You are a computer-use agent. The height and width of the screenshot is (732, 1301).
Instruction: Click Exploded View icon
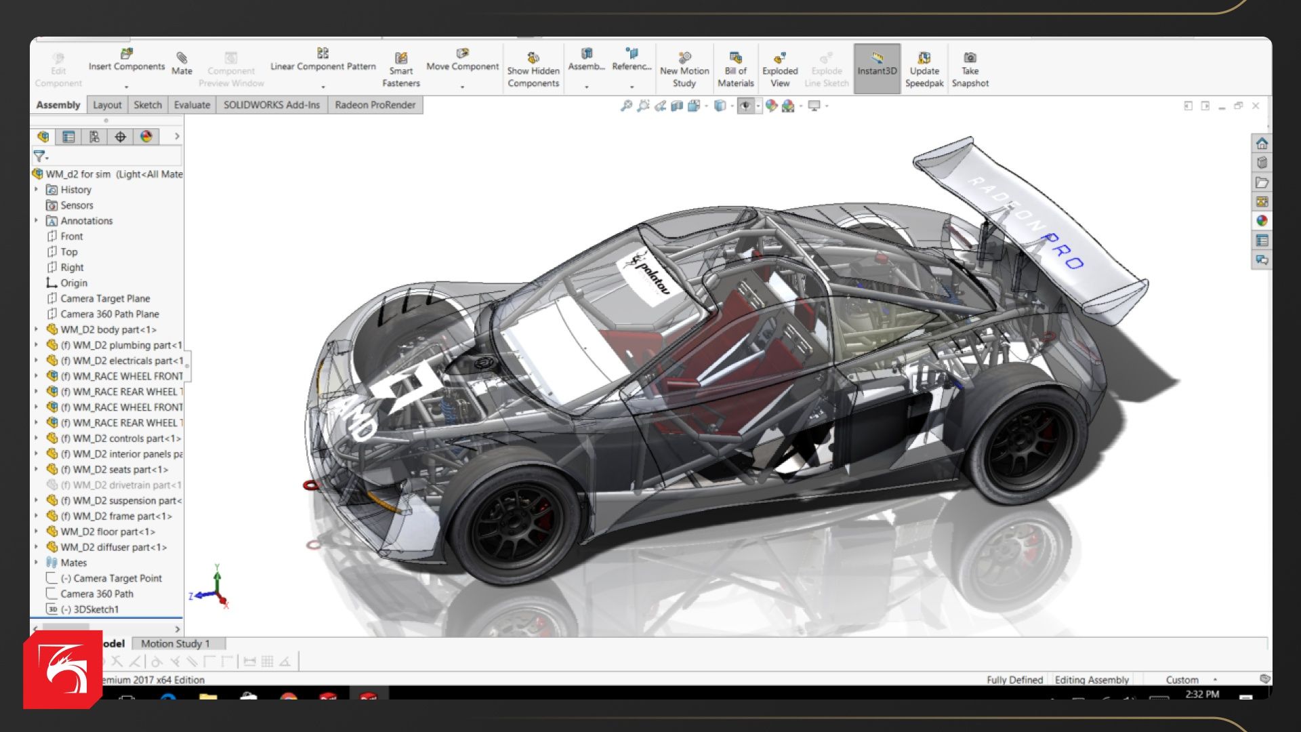click(780, 58)
